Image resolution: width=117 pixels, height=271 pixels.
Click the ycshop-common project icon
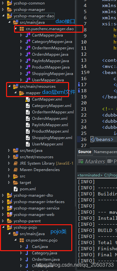point(9,3)
